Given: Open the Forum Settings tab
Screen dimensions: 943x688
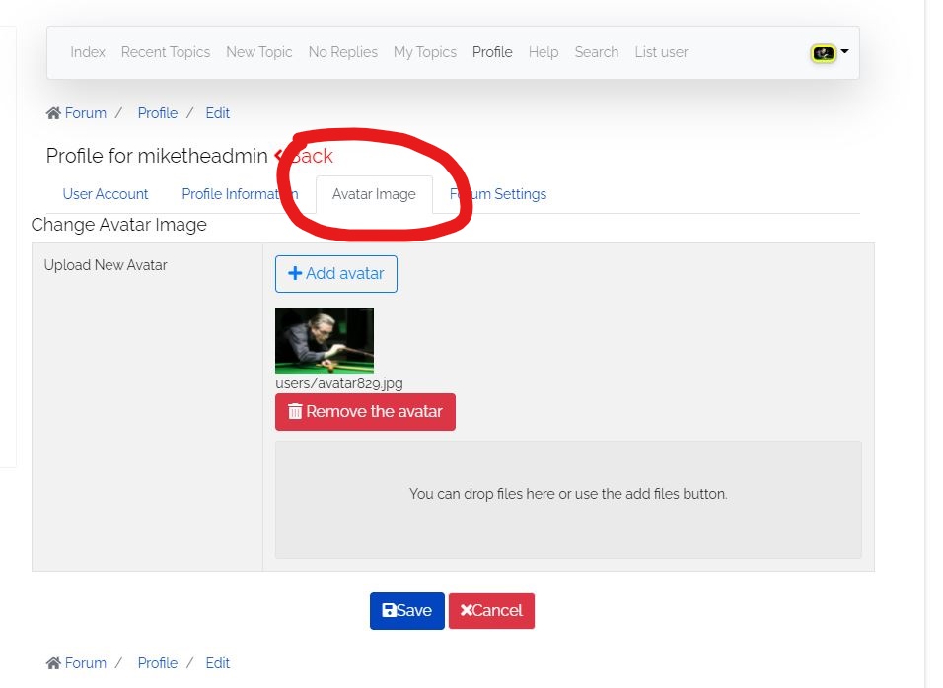Looking at the screenshot, I should point(498,194).
